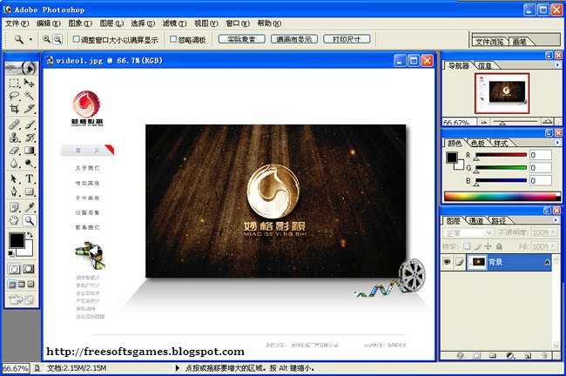Select the Notes tool
This screenshot has height=376, width=566.
pyautogui.click(x=14, y=207)
